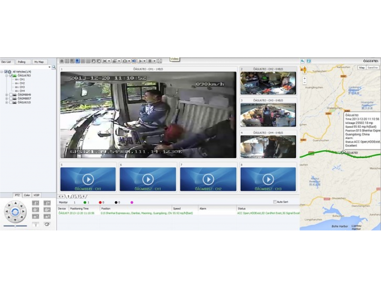Click the PTZ light bulb icon
Image resolution: width=381 pixels, height=288 pixels.
coord(35,224)
